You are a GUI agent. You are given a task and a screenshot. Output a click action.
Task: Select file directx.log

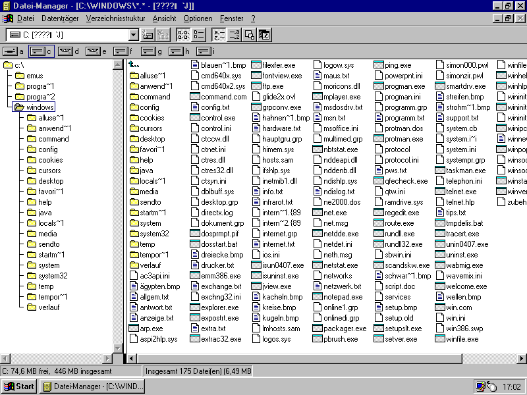pyautogui.click(x=211, y=212)
